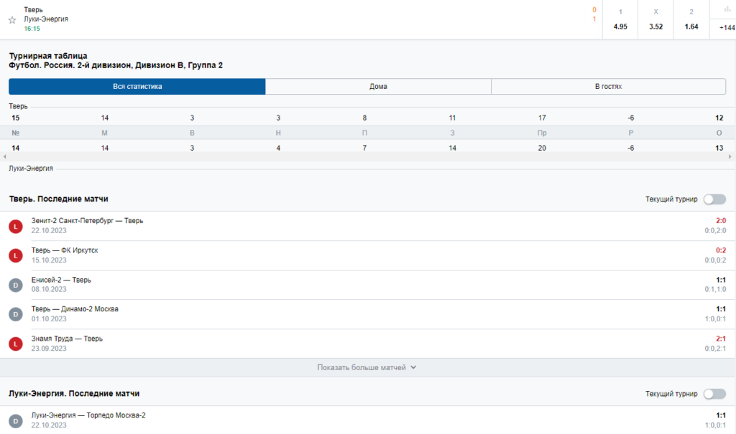Image resolution: width=736 pixels, height=434 pixels.
Task: Open additional +144 markets
Action: (x=727, y=28)
